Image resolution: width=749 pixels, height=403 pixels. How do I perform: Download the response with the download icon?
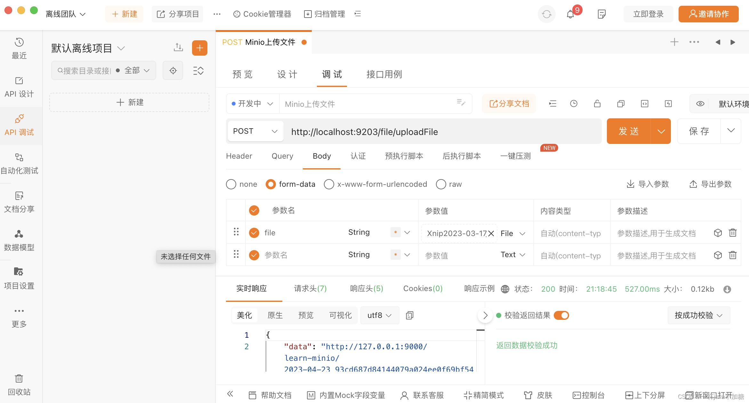point(727,289)
